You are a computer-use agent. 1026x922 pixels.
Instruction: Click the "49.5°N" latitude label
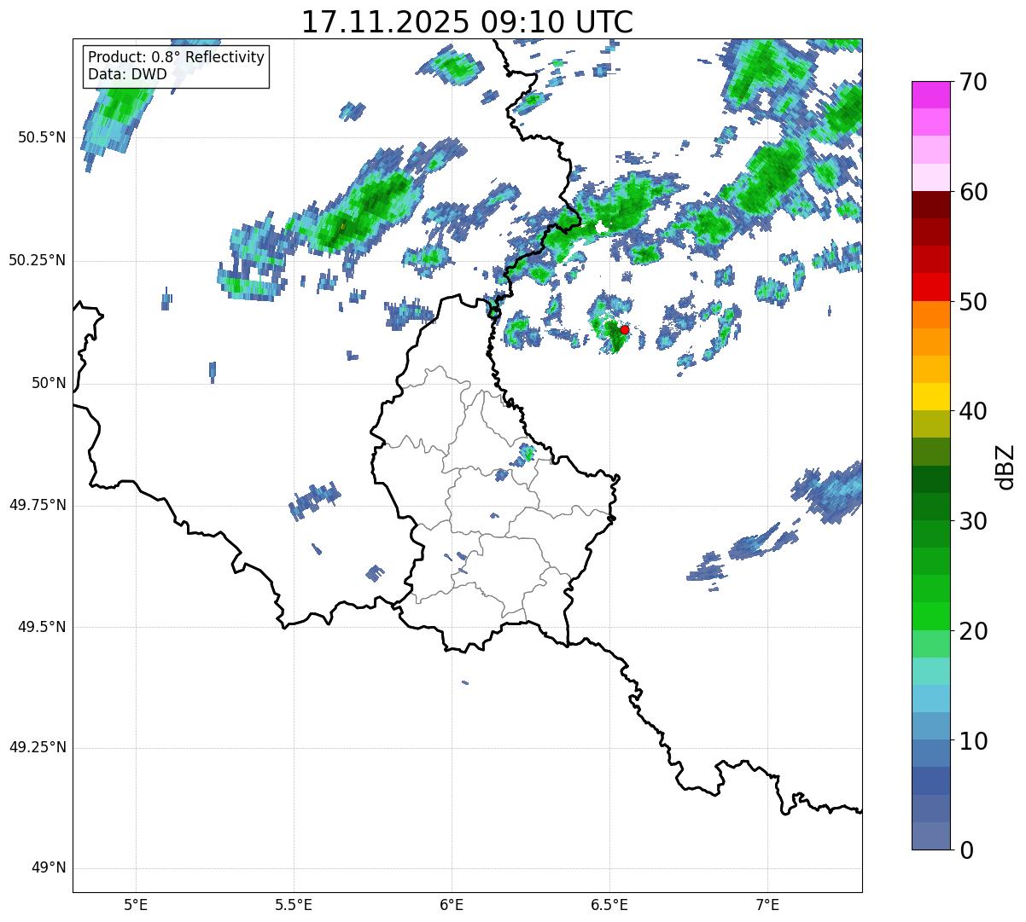[x=42, y=627]
